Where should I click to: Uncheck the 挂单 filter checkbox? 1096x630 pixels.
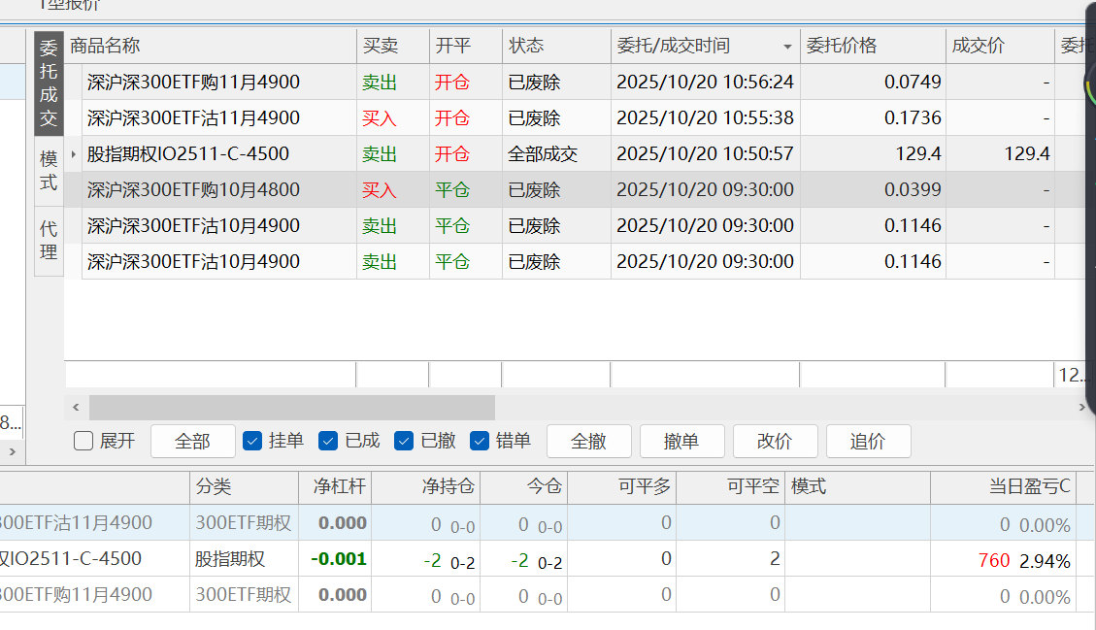[252, 442]
